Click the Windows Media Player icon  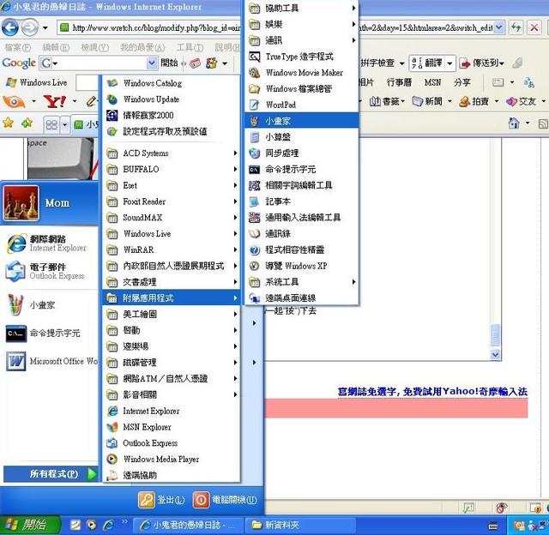point(112,459)
